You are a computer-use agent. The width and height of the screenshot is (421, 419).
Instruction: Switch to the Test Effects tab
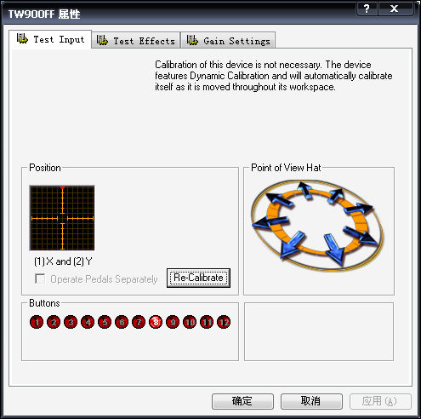136,40
